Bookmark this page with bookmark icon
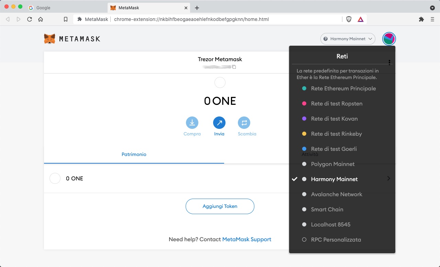The image size is (440, 267). [x=66, y=19]
